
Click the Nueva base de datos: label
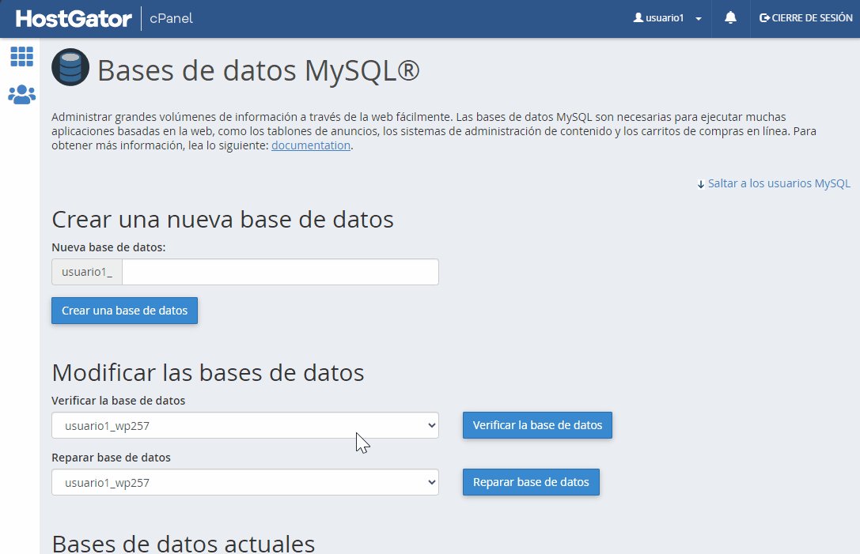click(x=108, y=247)
